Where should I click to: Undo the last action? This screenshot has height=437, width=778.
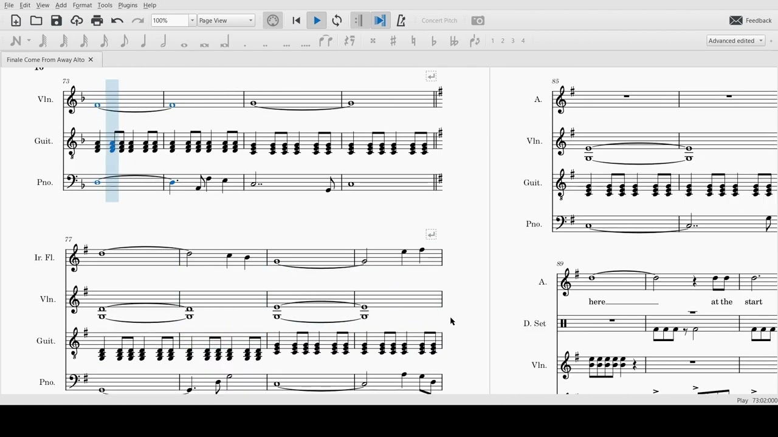pyautogui.click(x=117, y=21)
